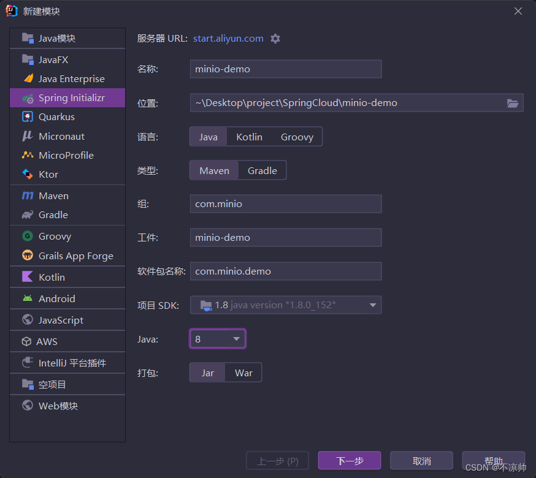Select the Micronaut mu icon
This screenshot has width=536, height=478.
tap(28, 136)
